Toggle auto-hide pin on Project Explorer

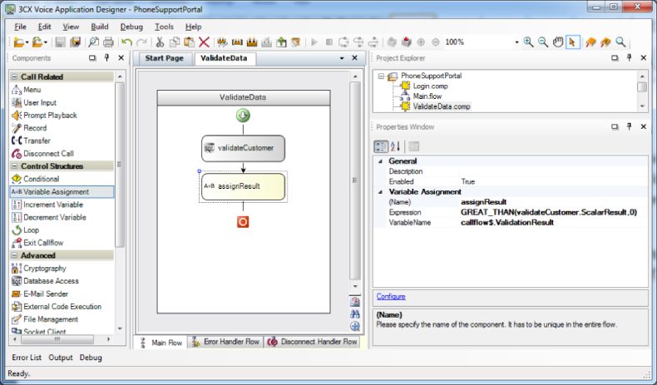click(x=629, y=58)
